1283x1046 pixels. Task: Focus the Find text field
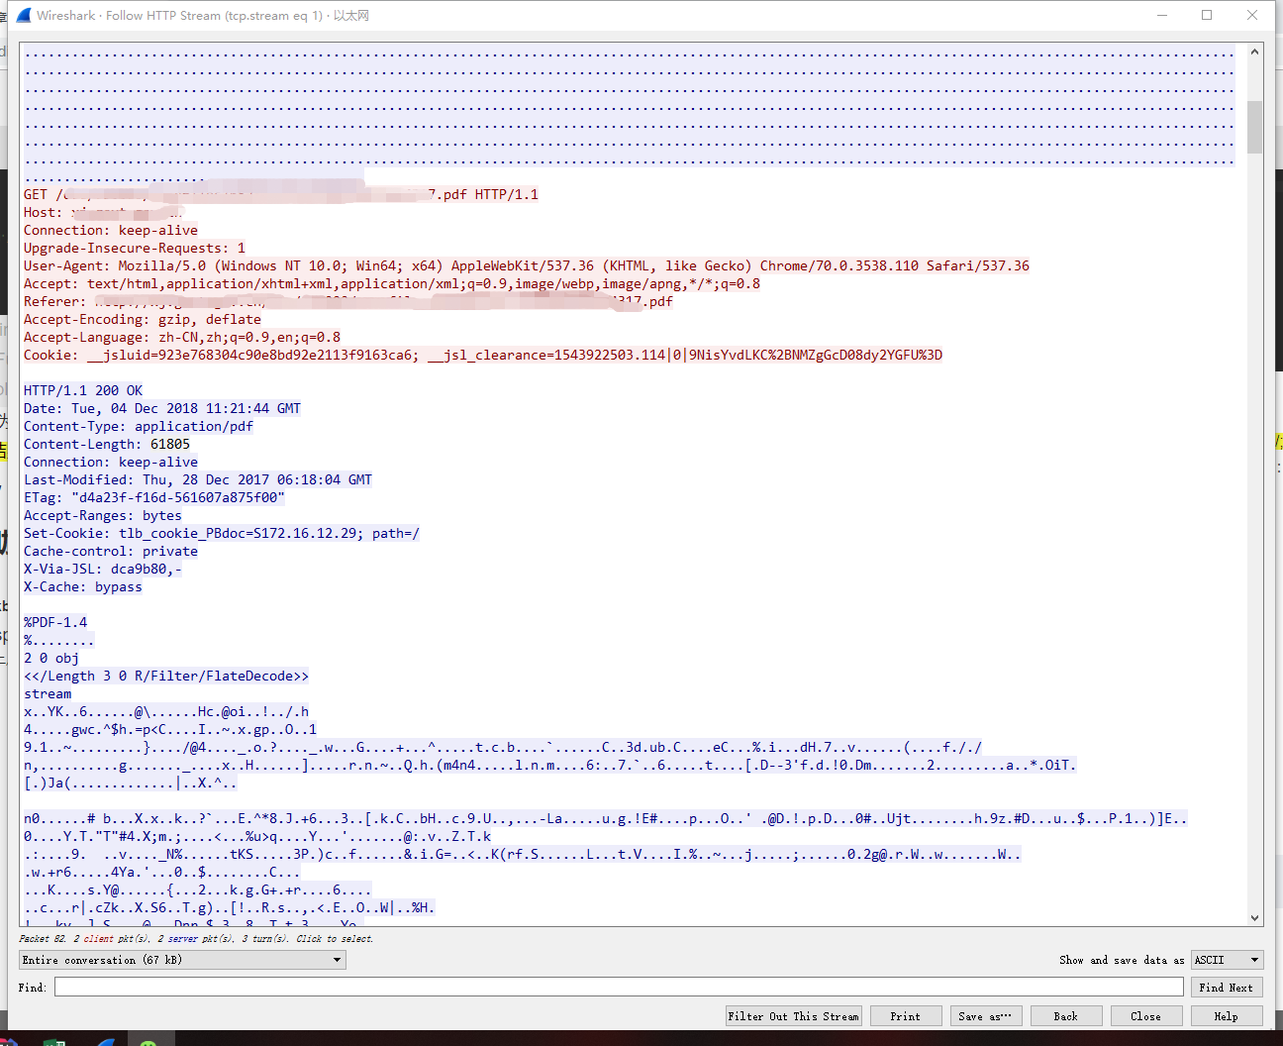[619, 987]
